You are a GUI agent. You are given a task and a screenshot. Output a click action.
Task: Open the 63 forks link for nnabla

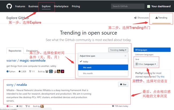28,106
